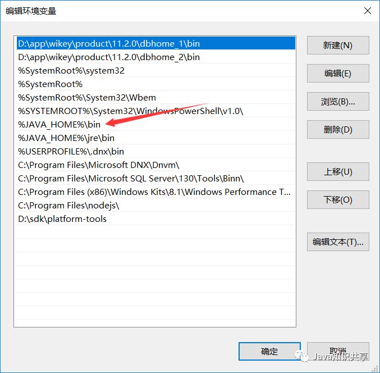The image size is (380, 373).
Task: Select the %SystemRoot%\System32\Wbem entry
Action: point(155,98)
